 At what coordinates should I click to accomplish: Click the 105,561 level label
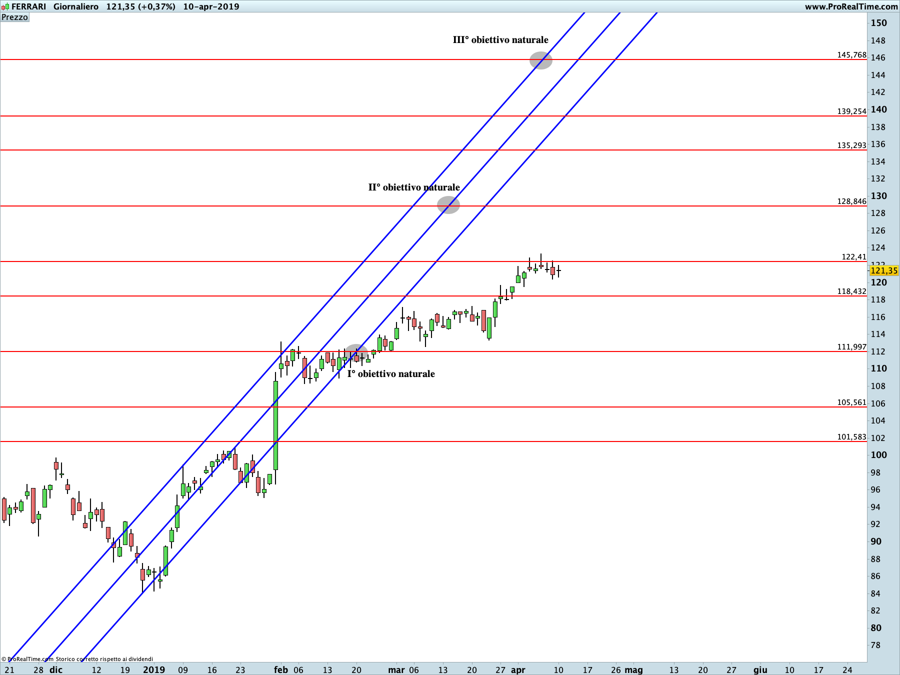[851, 402]
